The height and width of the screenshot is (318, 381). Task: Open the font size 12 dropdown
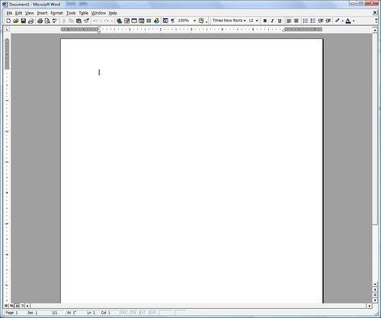[257, 21]
